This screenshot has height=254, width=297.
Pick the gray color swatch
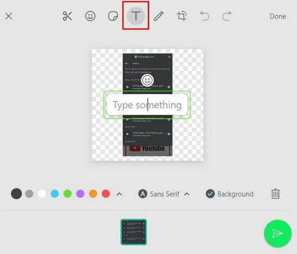[29, 194]
